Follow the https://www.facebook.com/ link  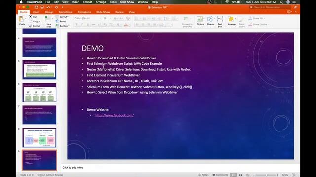(x=115, y=115)
